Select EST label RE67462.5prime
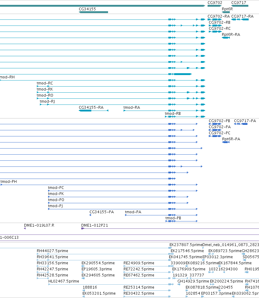The width and height of the screenshot is (259, 298). click(139, 275)
